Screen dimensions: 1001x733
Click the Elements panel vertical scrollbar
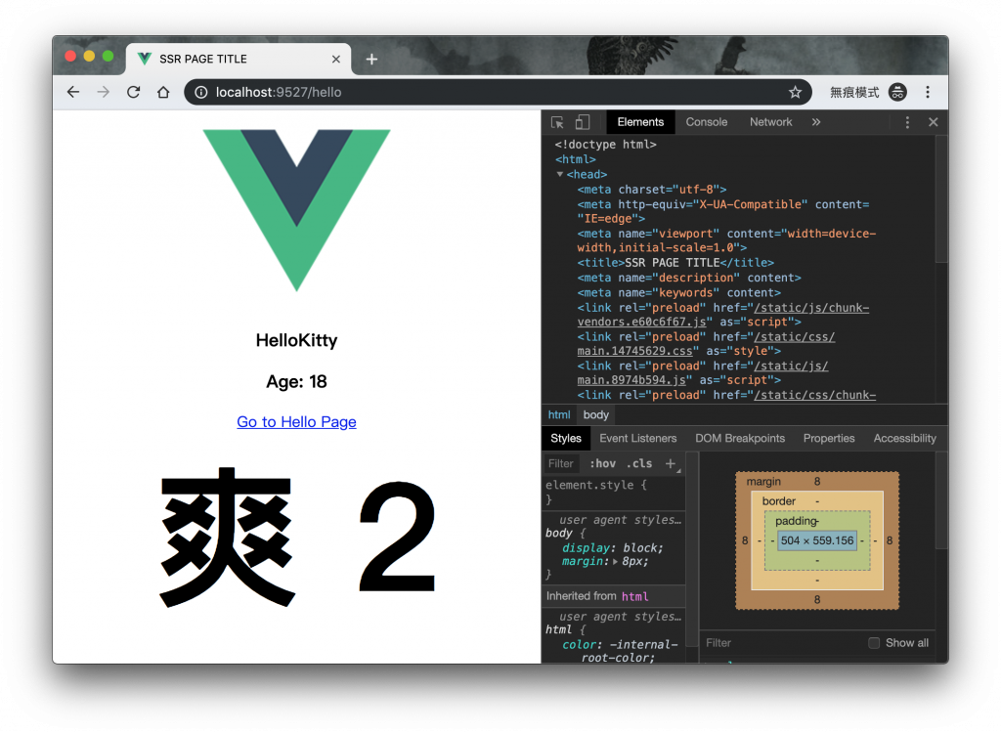941,198
